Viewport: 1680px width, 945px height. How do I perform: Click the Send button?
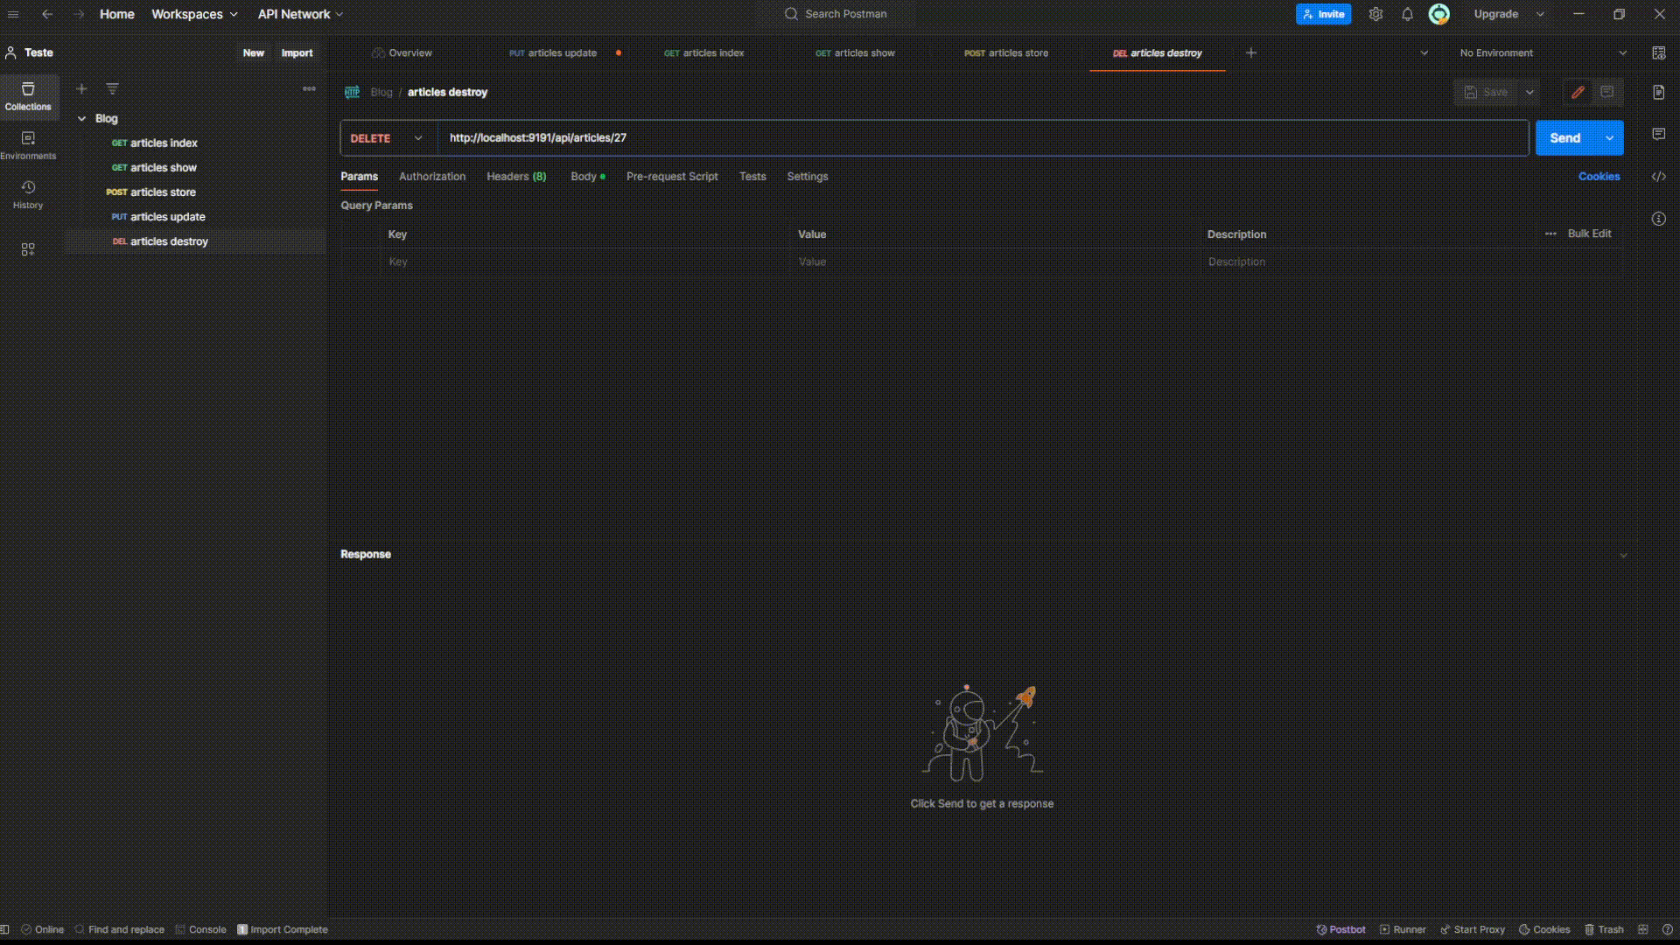click(x=1564, y=138)
